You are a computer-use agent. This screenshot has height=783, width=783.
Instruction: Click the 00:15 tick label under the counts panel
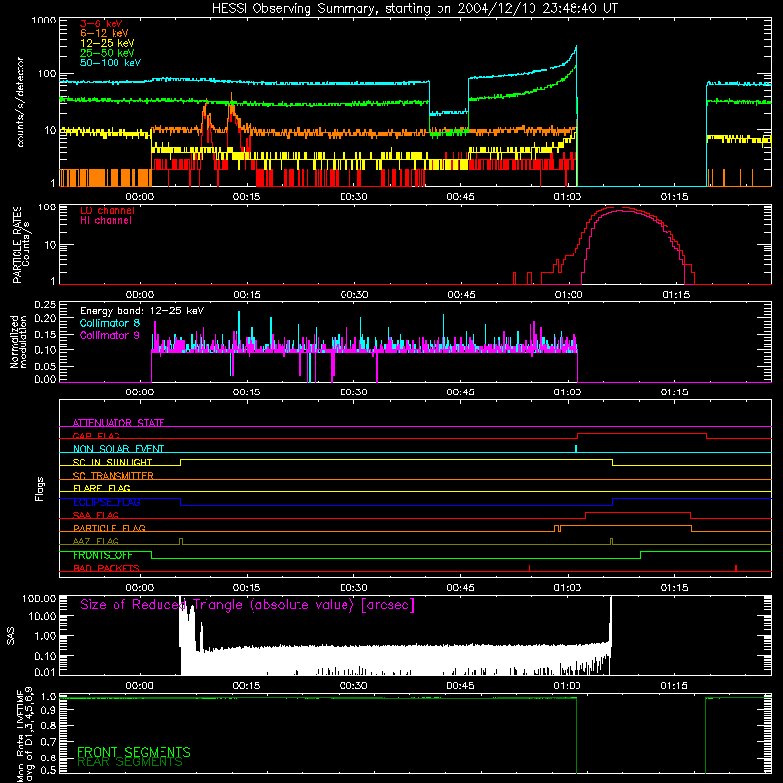click(x=247, y=197)
